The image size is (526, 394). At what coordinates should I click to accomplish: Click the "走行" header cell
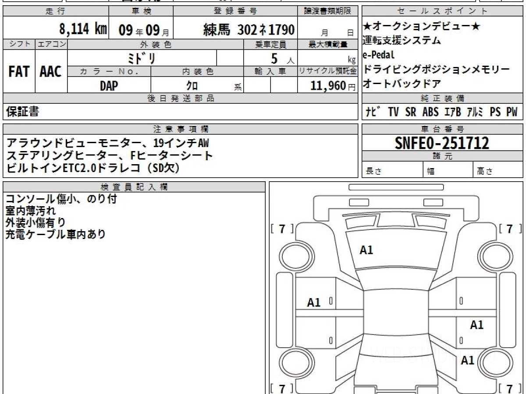55,11
